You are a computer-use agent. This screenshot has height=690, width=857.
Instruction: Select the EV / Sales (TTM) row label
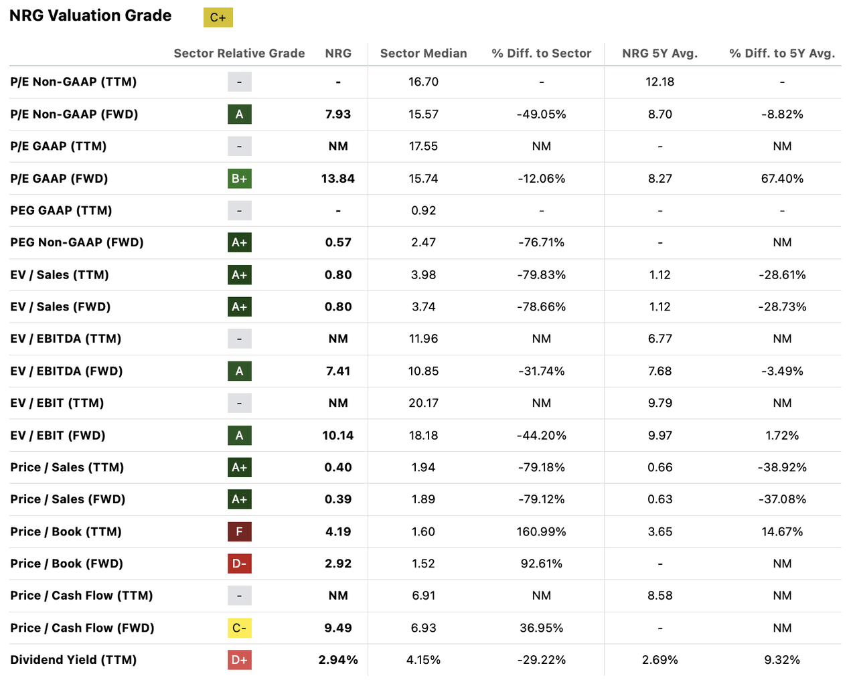pyautogui.click(x=60, y=274)
